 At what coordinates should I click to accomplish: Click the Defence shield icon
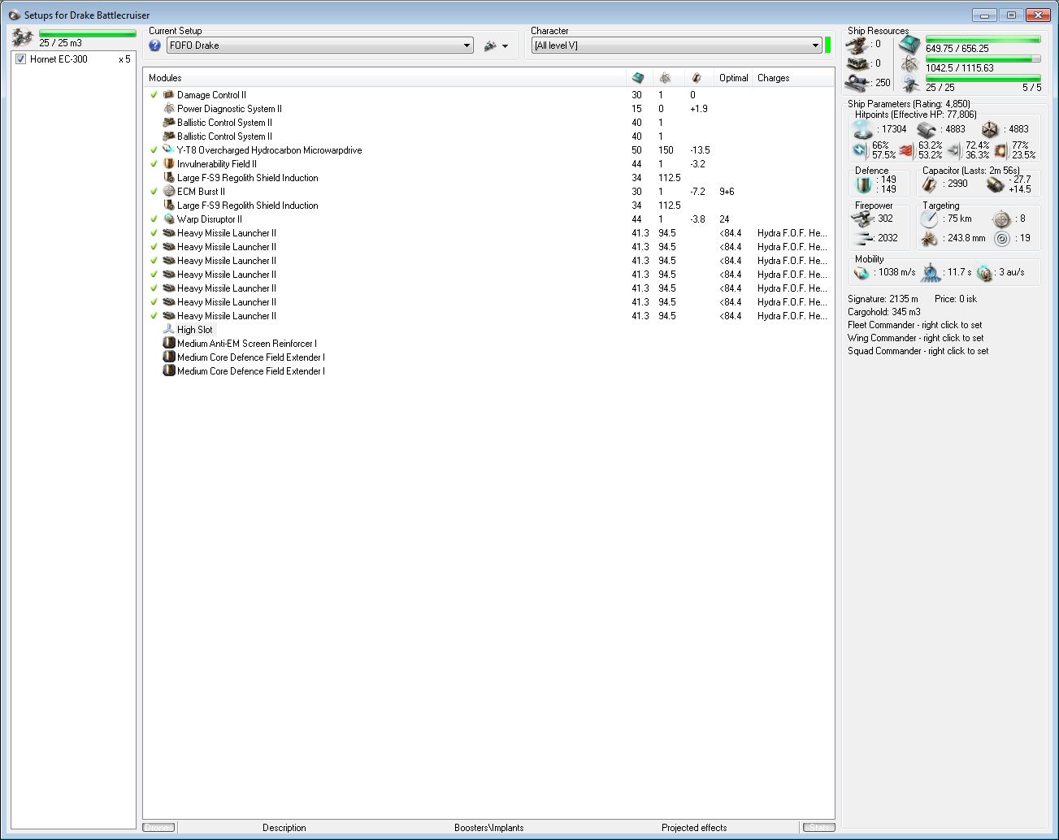click(863, 184)
